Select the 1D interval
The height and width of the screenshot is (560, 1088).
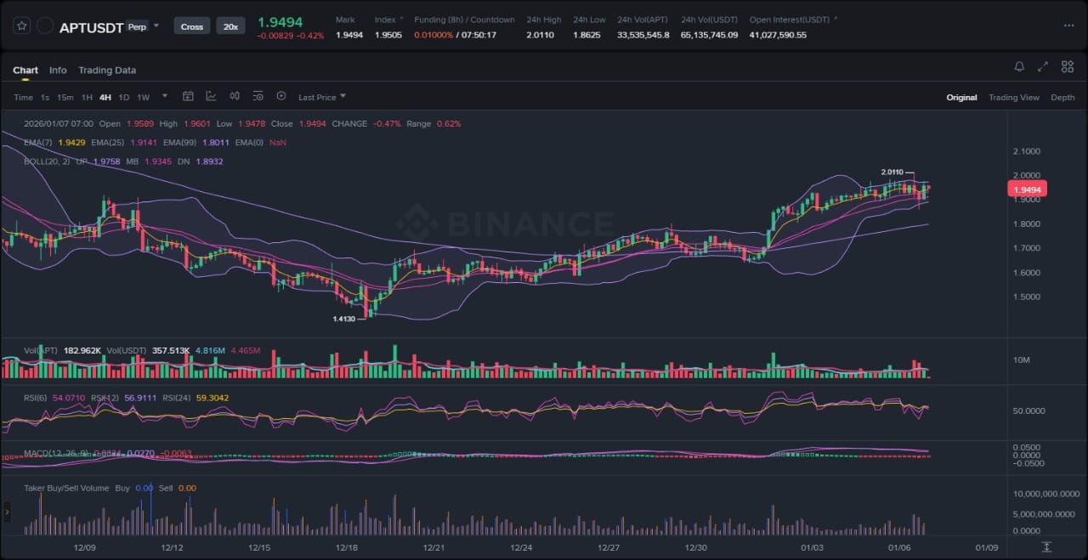click(x=124, y=98)
